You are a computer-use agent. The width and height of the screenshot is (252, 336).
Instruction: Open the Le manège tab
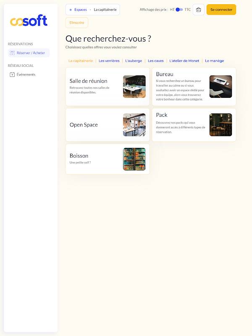[x=215, y=61]
